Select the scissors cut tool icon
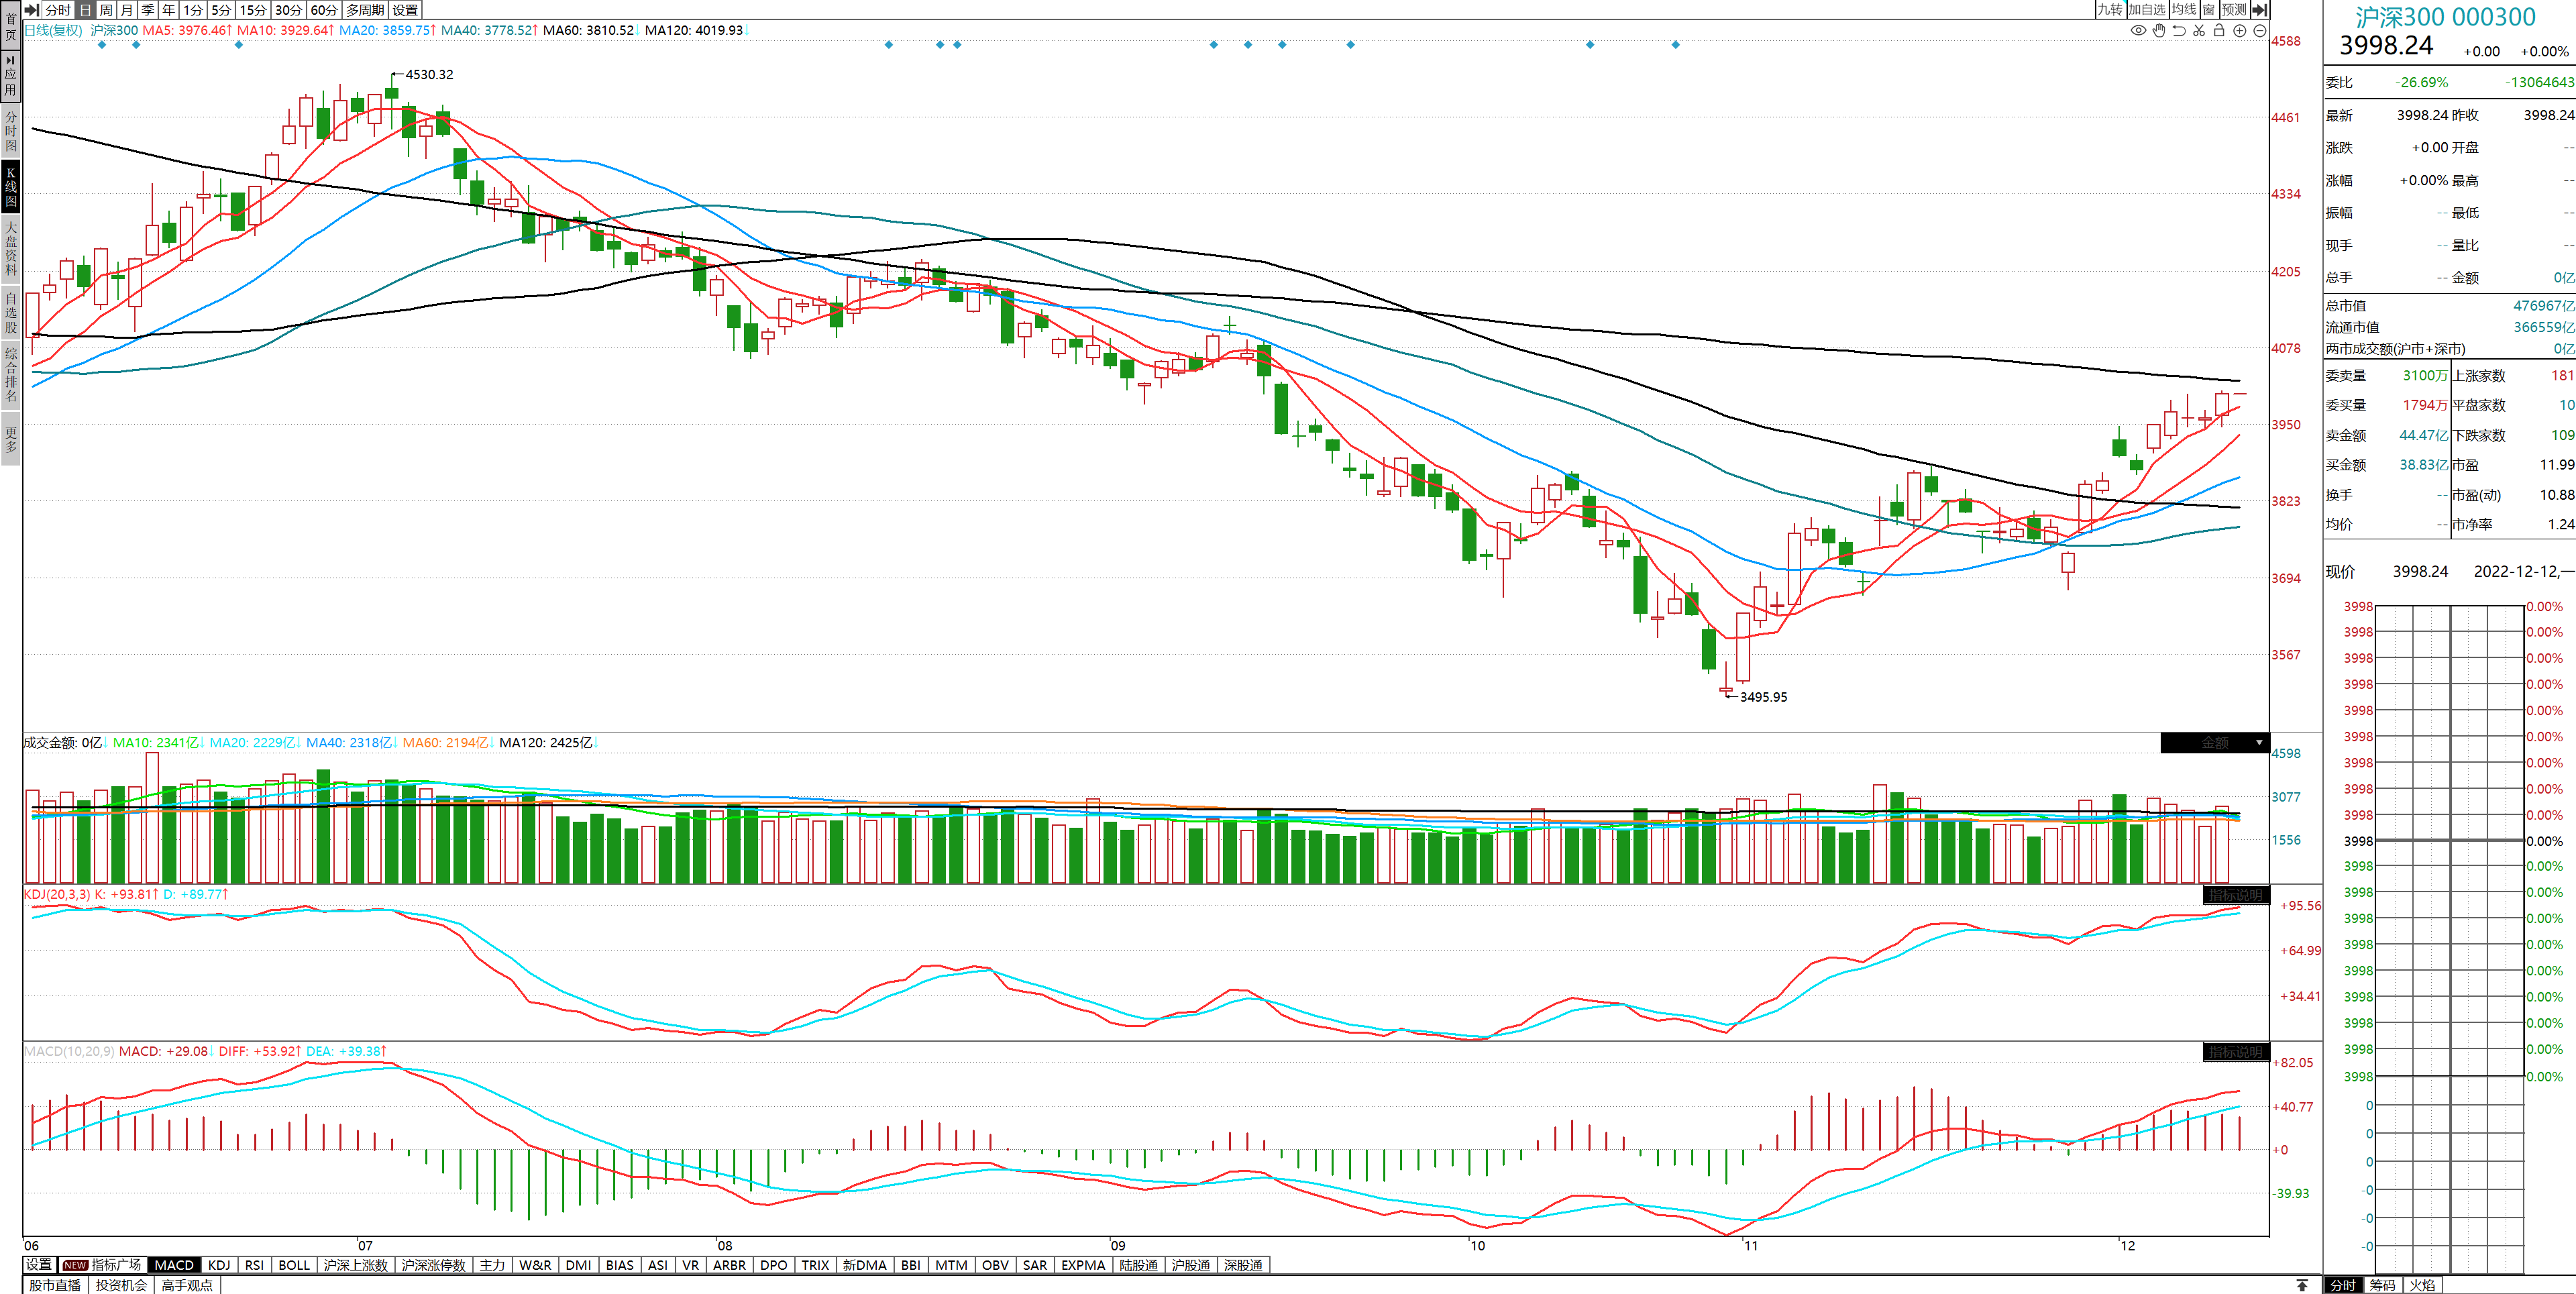This screenshot has height=1294, width=2576. pos(2199,30)
